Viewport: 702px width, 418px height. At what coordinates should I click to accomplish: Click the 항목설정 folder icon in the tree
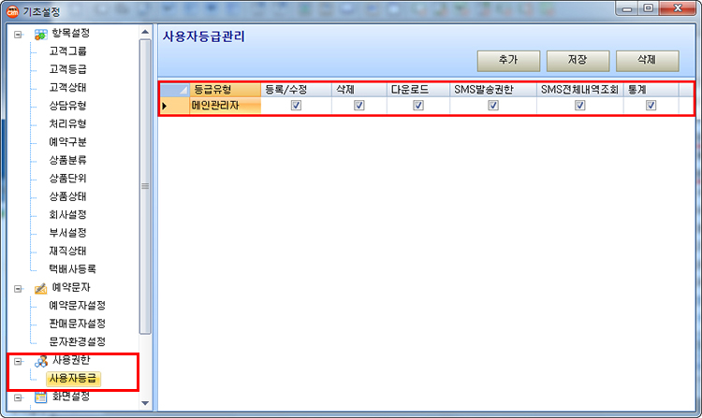[40, 34]
